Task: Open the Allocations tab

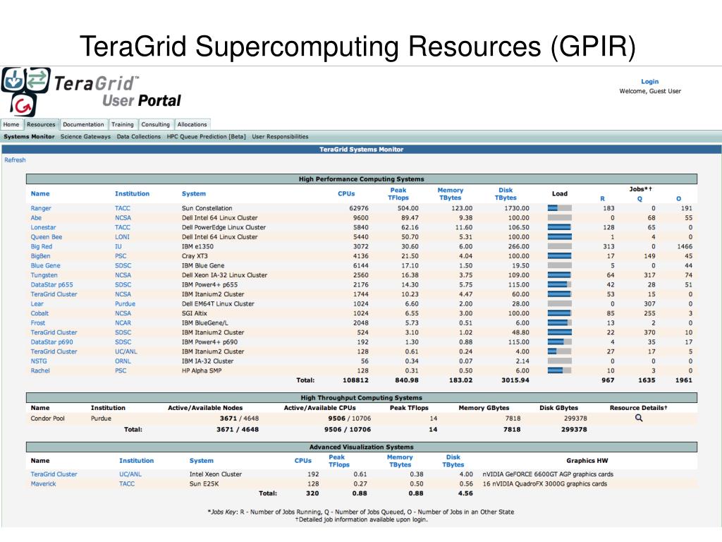Action: point(192,124)
